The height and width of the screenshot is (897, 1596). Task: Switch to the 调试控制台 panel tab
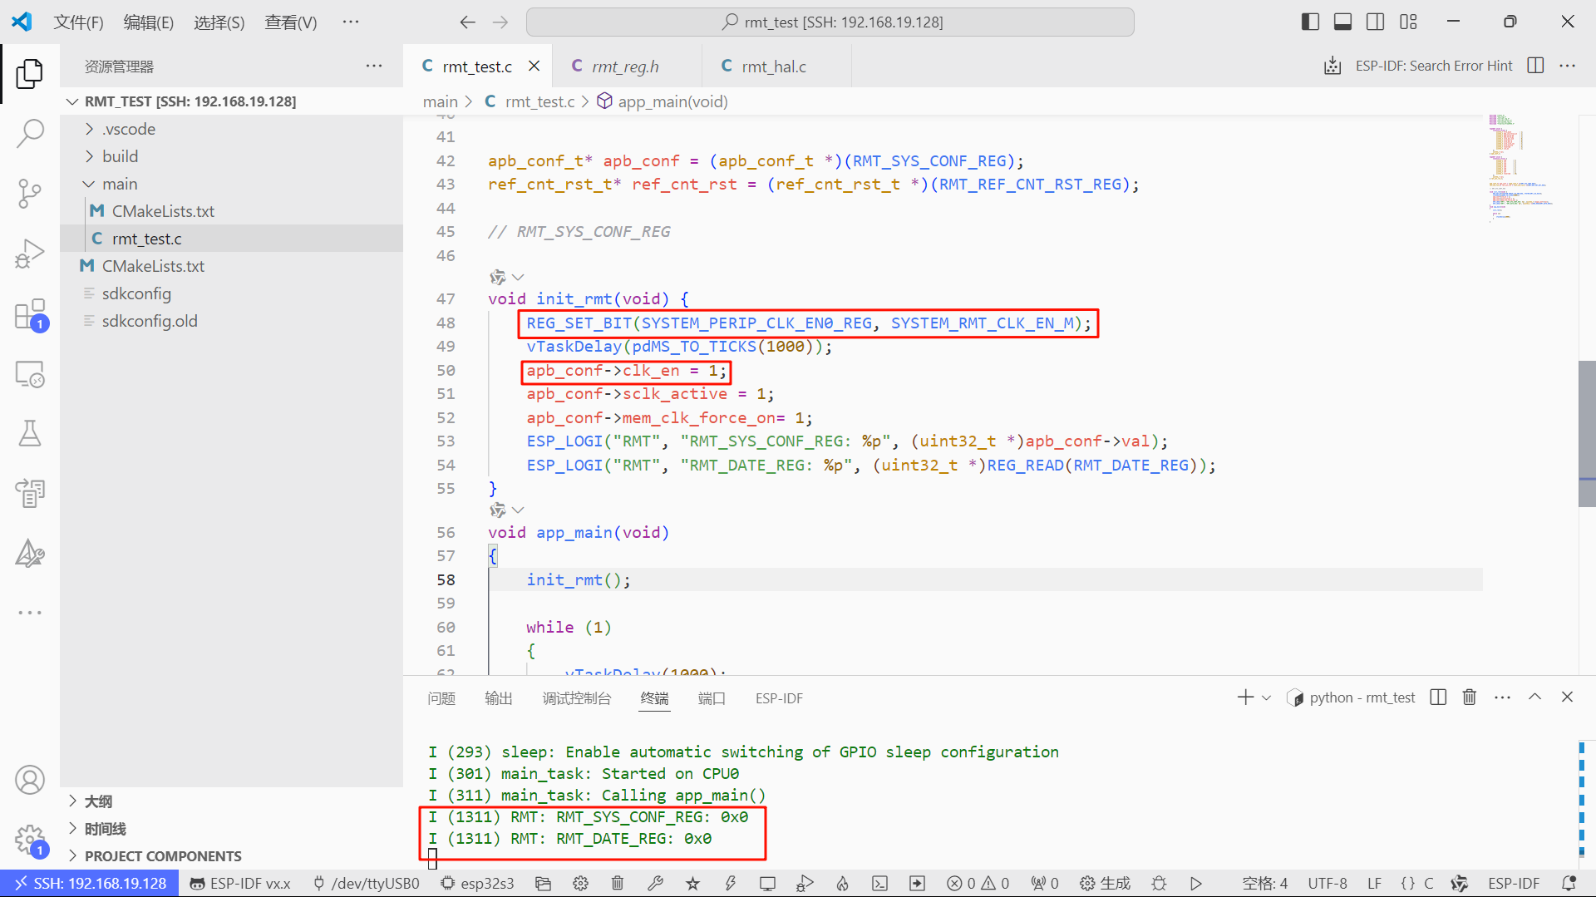coord(576,698)
